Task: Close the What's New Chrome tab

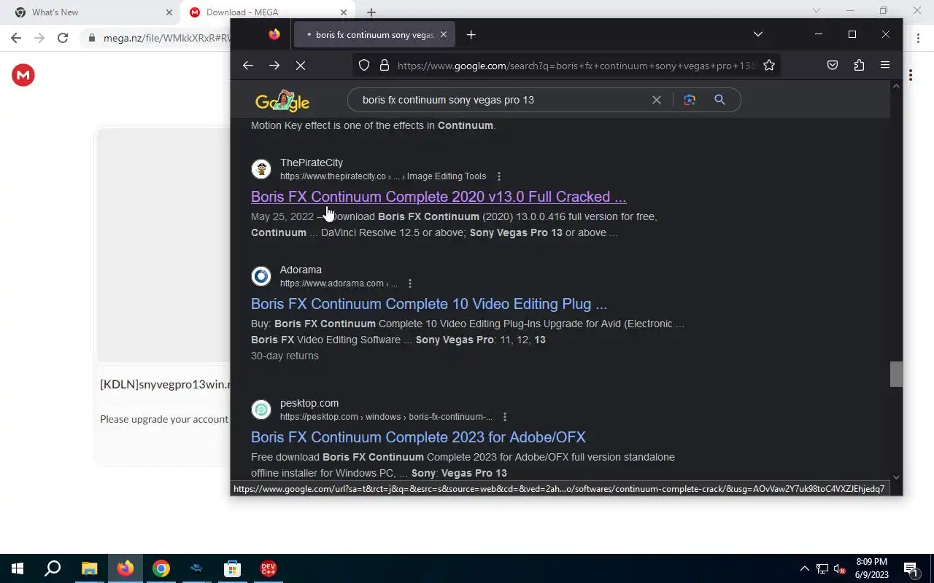Action: tap(169, 12)
